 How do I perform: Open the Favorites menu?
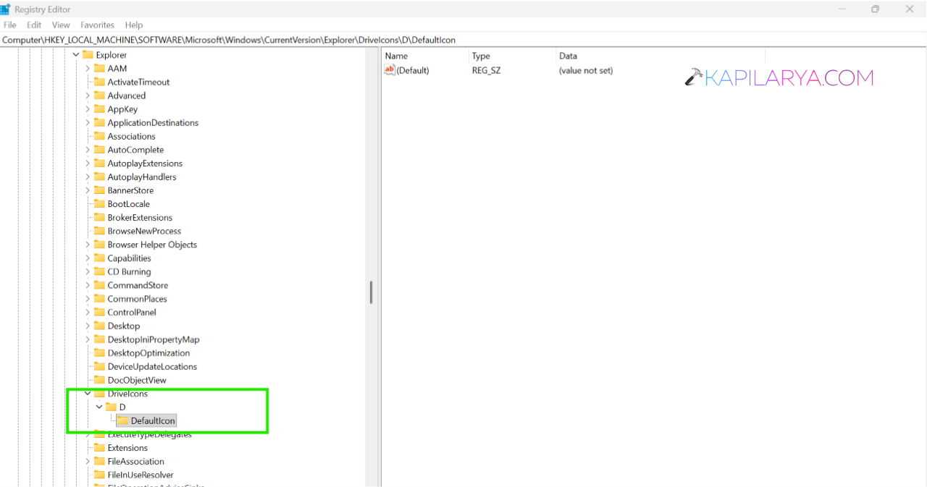(x=98, y=25)
